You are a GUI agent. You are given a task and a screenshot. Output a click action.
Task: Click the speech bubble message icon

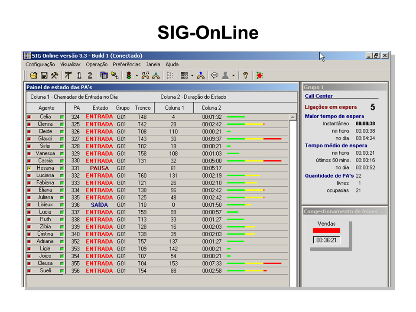pos(214,75)
